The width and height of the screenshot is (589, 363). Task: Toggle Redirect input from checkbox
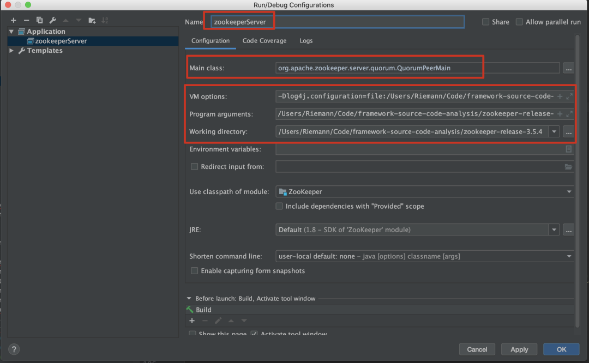click(x=194, y=167)
